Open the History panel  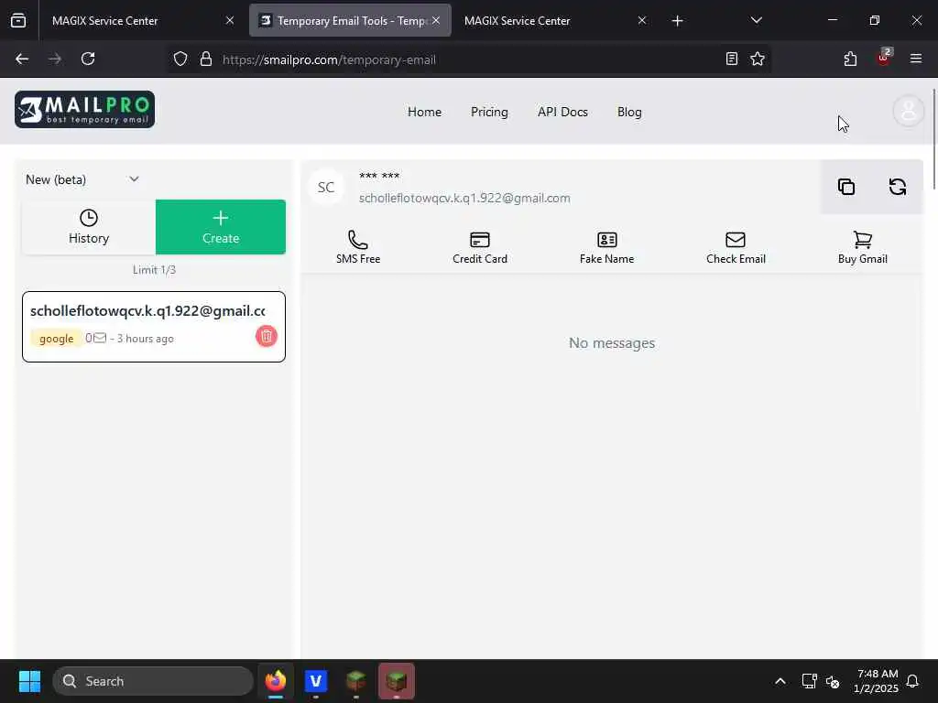(89, 227)
